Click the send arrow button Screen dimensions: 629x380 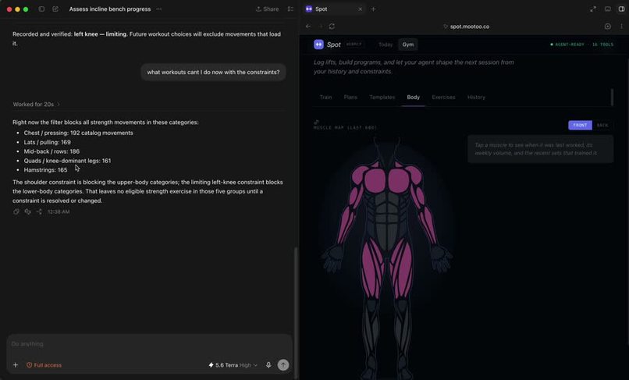coord(283,364)
